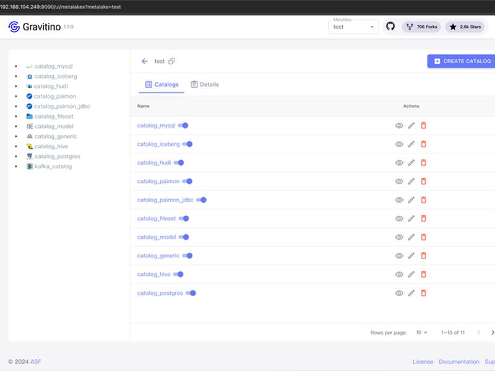Screen dimensions: 495x371
Task: Edit catalog_paimon_jdbc with the pencil icon
Action: click(411, 200)
